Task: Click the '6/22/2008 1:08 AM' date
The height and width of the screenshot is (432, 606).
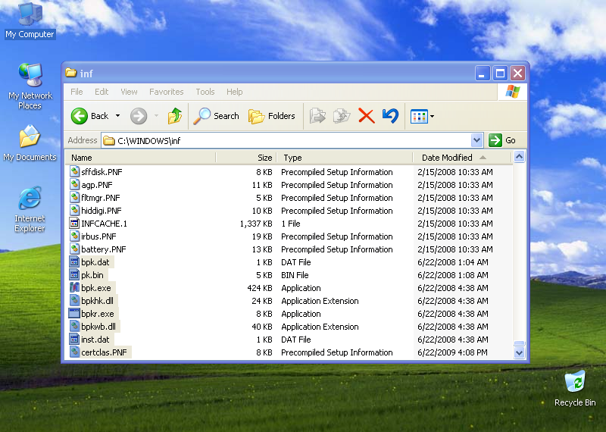Action: pos(452,275)
